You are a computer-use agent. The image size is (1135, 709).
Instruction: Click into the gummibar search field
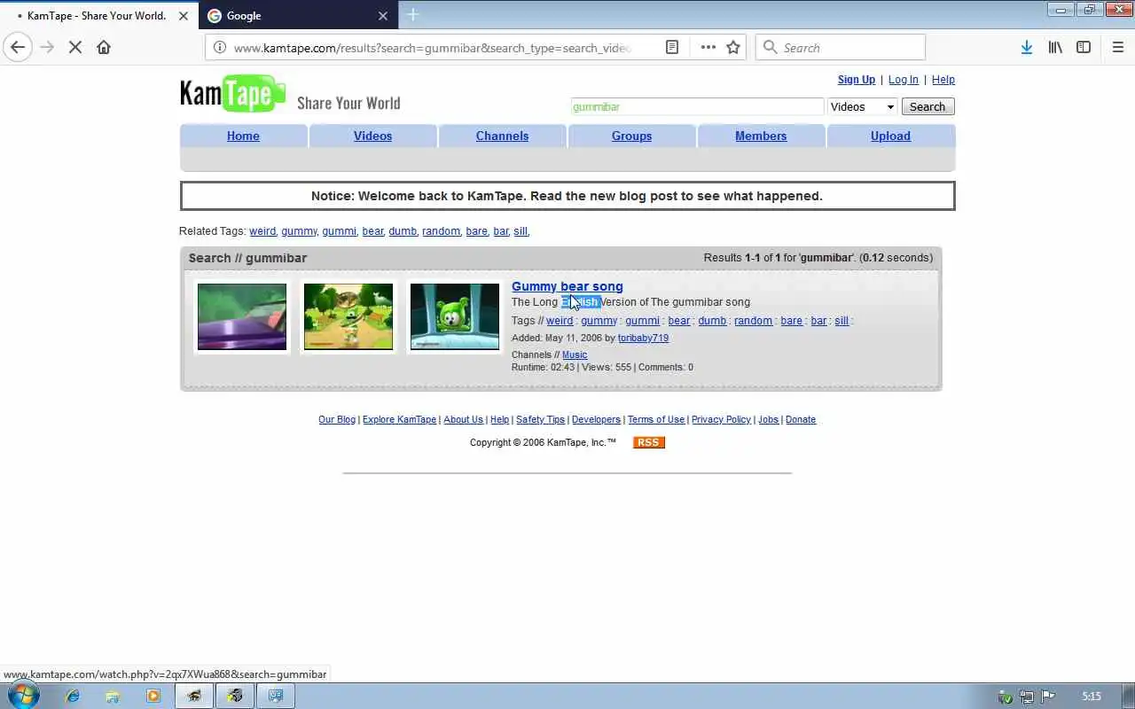coord(697,106)
